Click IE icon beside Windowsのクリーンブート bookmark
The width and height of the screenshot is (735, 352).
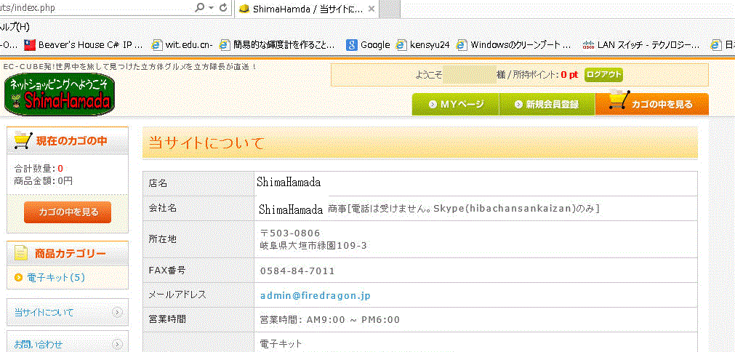pyautogui.click(x=462, y=45)
